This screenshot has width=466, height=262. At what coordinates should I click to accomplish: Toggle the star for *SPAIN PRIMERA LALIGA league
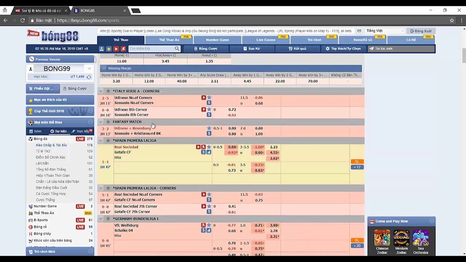[x=108, y=140]
